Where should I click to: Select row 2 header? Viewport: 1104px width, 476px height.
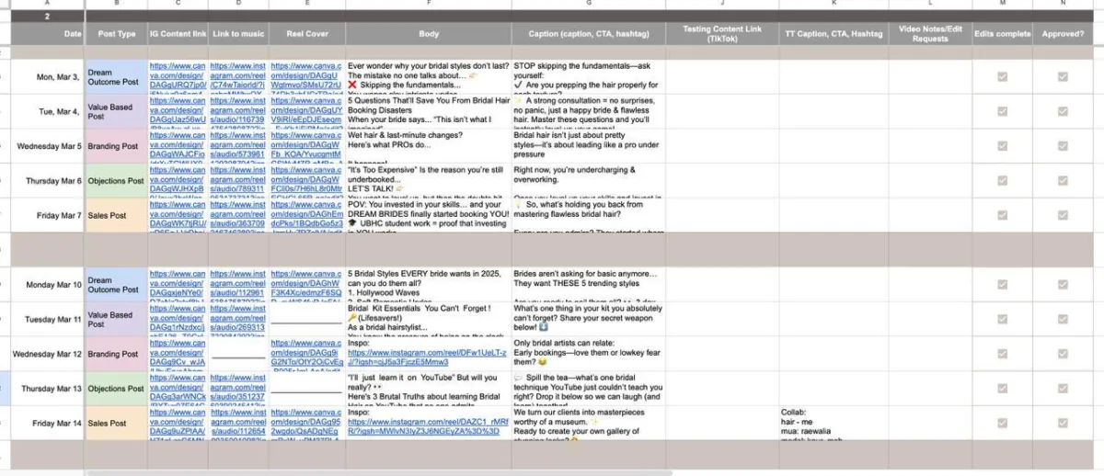(x=47, y=16)
